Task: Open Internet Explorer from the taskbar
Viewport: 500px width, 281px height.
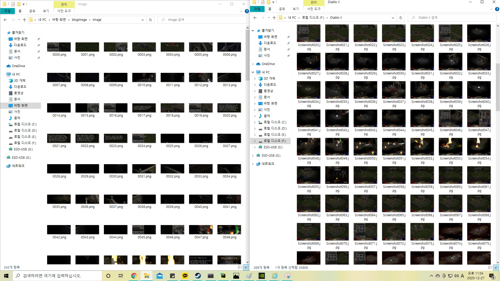Action: (274, 276)
